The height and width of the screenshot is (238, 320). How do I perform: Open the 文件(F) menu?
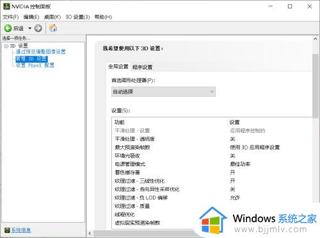[11, 17]
